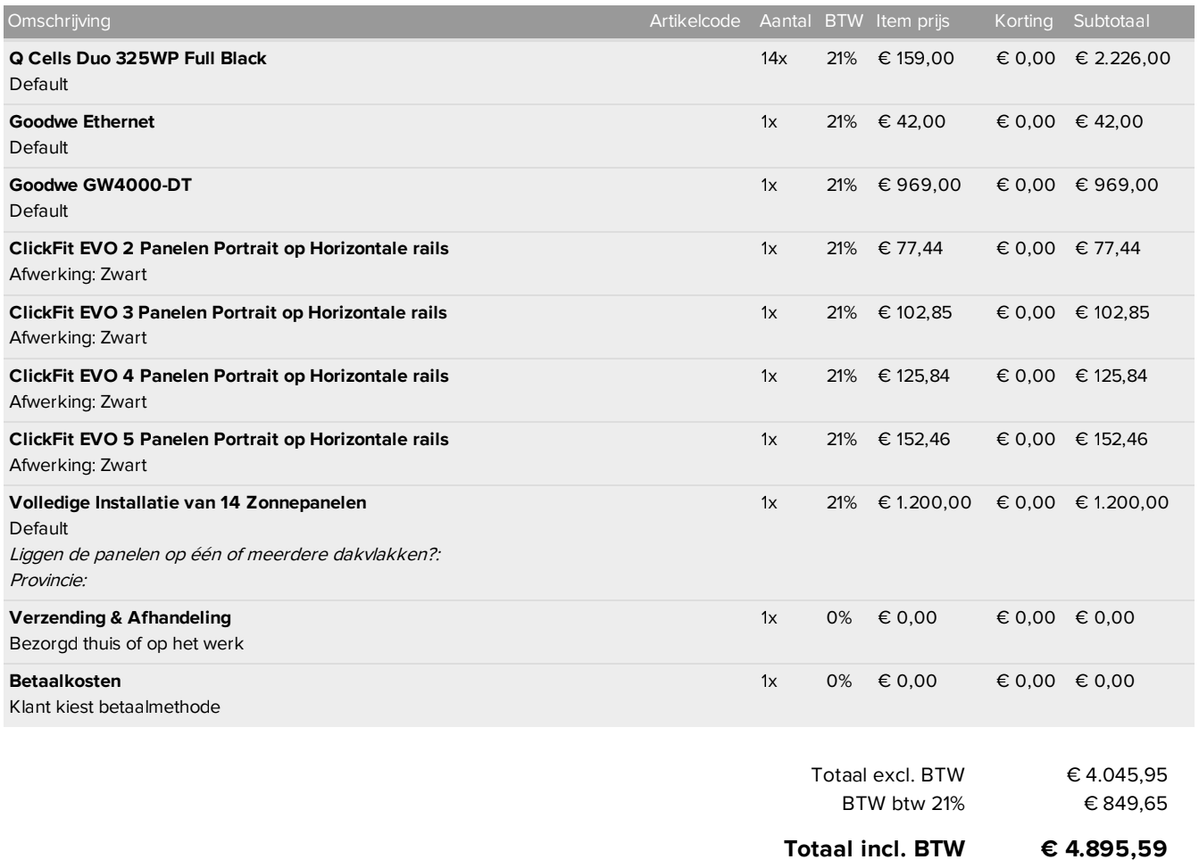Image resolution: width=1199 pixels, height=868 pixels.
Task: Open the Goodwe GW4000-DT product row
Action: [100, 186]
